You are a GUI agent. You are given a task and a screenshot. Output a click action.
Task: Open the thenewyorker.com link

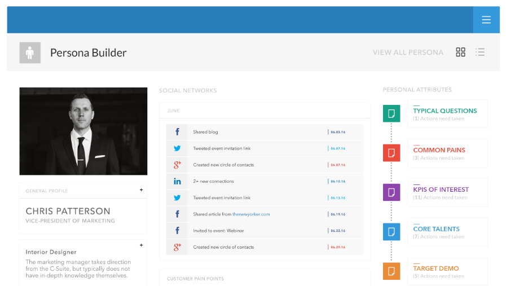(x=251, y=214)
